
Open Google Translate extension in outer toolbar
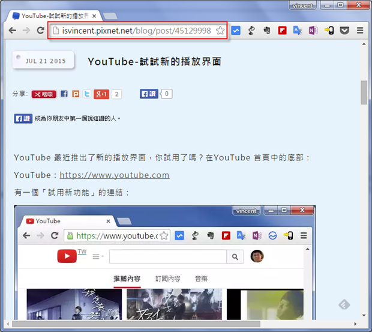(298, 31)
